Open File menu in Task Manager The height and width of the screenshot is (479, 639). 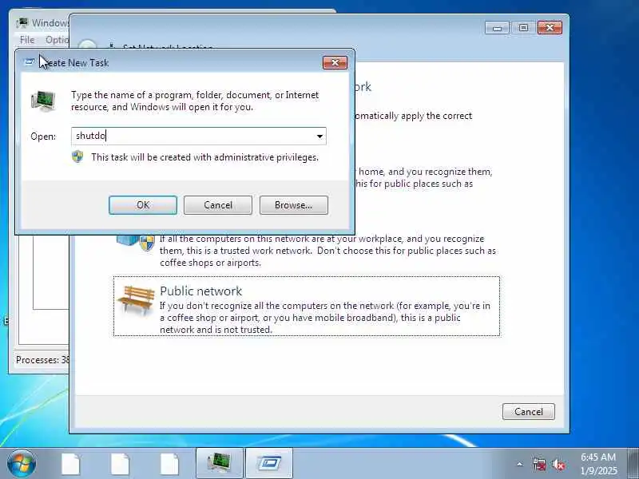pos(27,40)
